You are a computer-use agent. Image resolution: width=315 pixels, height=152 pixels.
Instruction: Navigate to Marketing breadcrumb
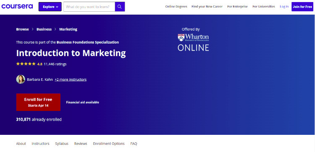(x=68, y=29)
